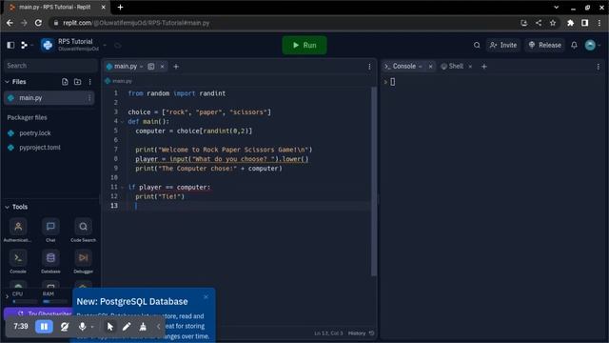Select main.py in the file tree
This screenshot has height=343, width=609.
point(49,98)
